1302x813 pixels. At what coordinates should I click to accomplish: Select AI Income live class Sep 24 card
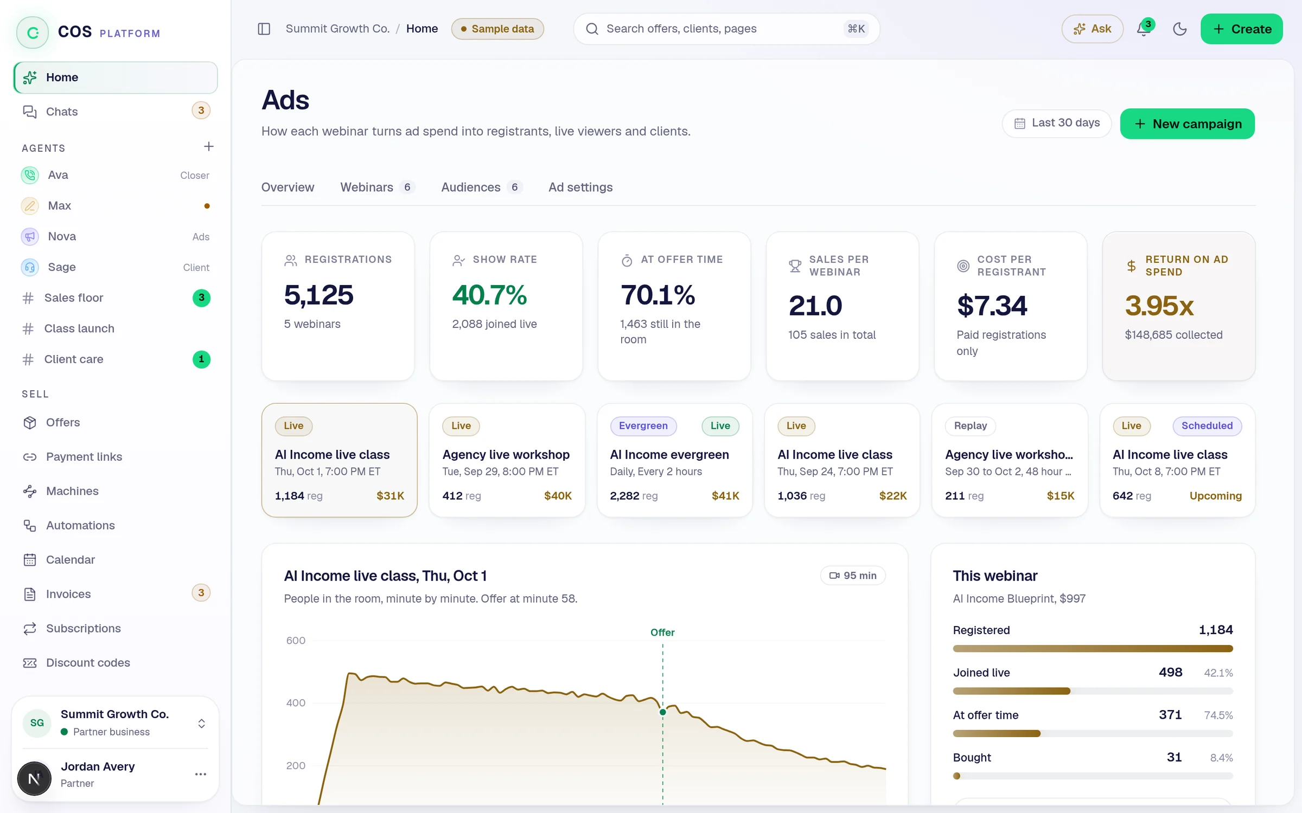(x=842, y=460)
